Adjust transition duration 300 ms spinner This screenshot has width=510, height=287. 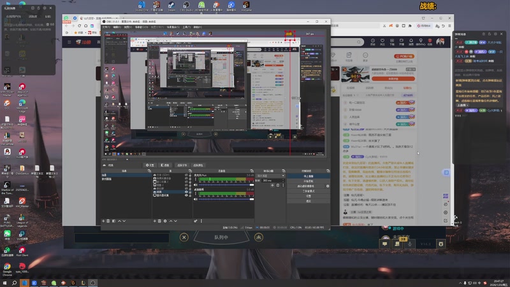point(273,180)
